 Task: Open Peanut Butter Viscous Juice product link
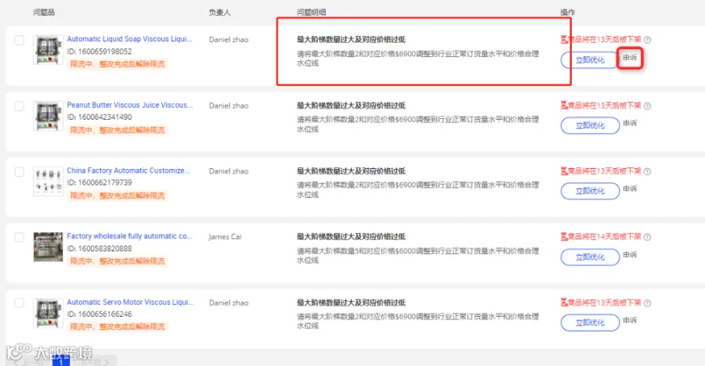coord(129,105)
